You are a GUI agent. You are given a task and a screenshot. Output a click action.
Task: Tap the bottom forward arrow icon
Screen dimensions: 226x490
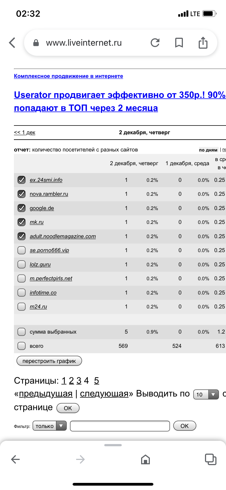pos(80,459)
